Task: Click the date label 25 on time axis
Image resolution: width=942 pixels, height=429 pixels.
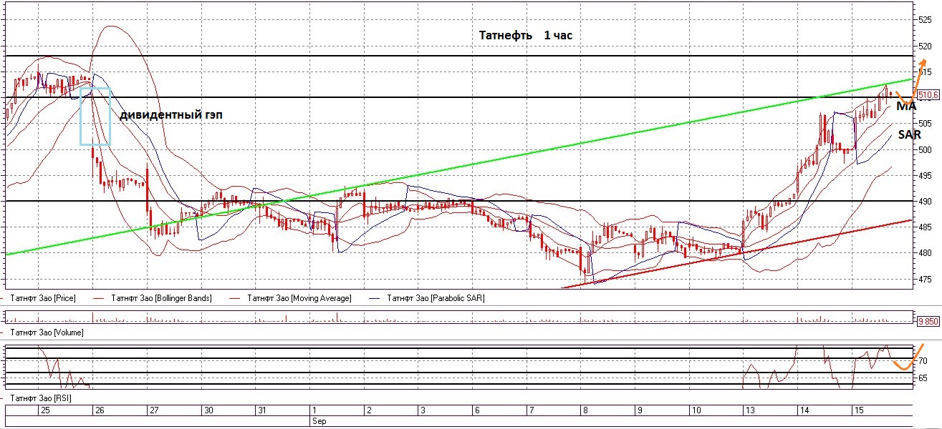Action: (x=46, y=410)
